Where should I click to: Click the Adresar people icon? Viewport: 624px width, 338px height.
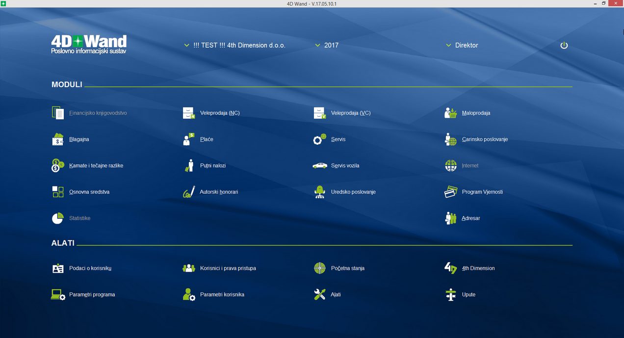pos(451,218)
